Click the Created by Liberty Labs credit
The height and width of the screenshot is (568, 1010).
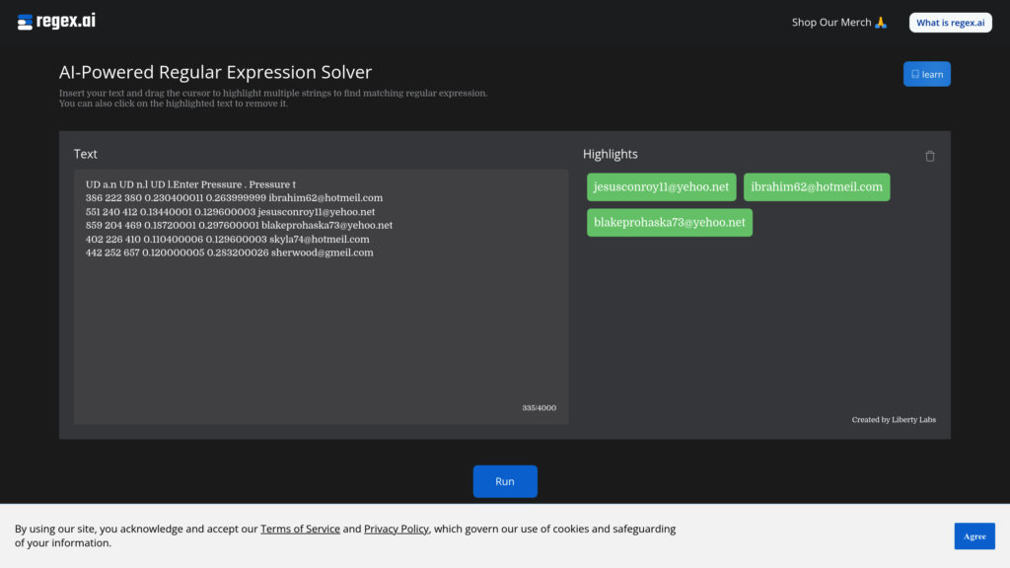893,418
